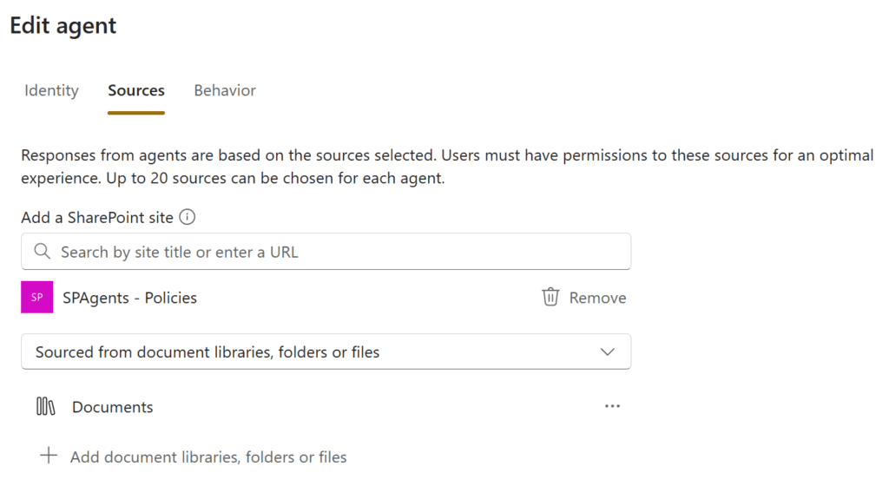Click the magnifier search icon
This screenshot has height=486, width=889.
coord(42,252)
